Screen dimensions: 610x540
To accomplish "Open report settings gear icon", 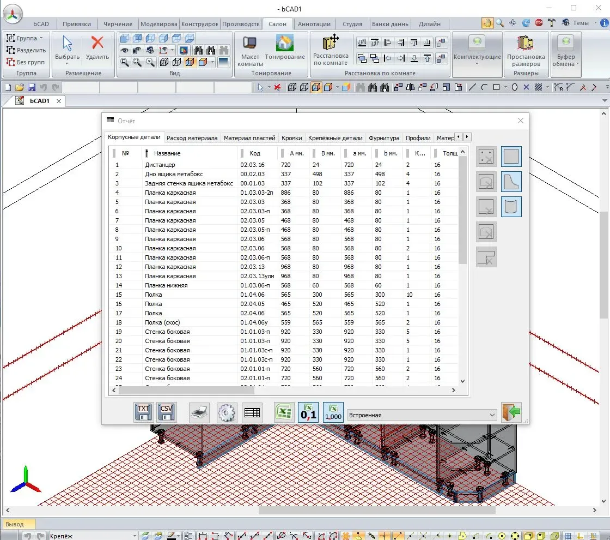I will 227,413.
